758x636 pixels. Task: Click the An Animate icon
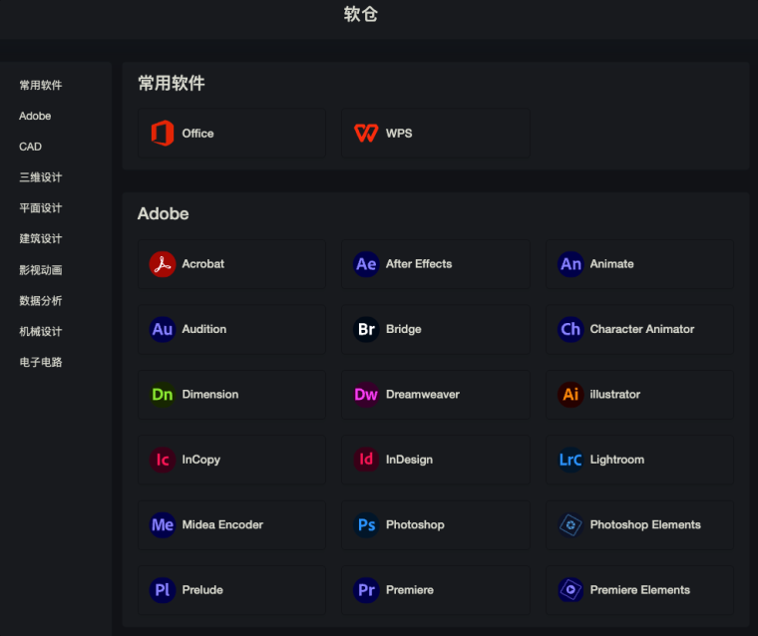[x=570, y=264]
